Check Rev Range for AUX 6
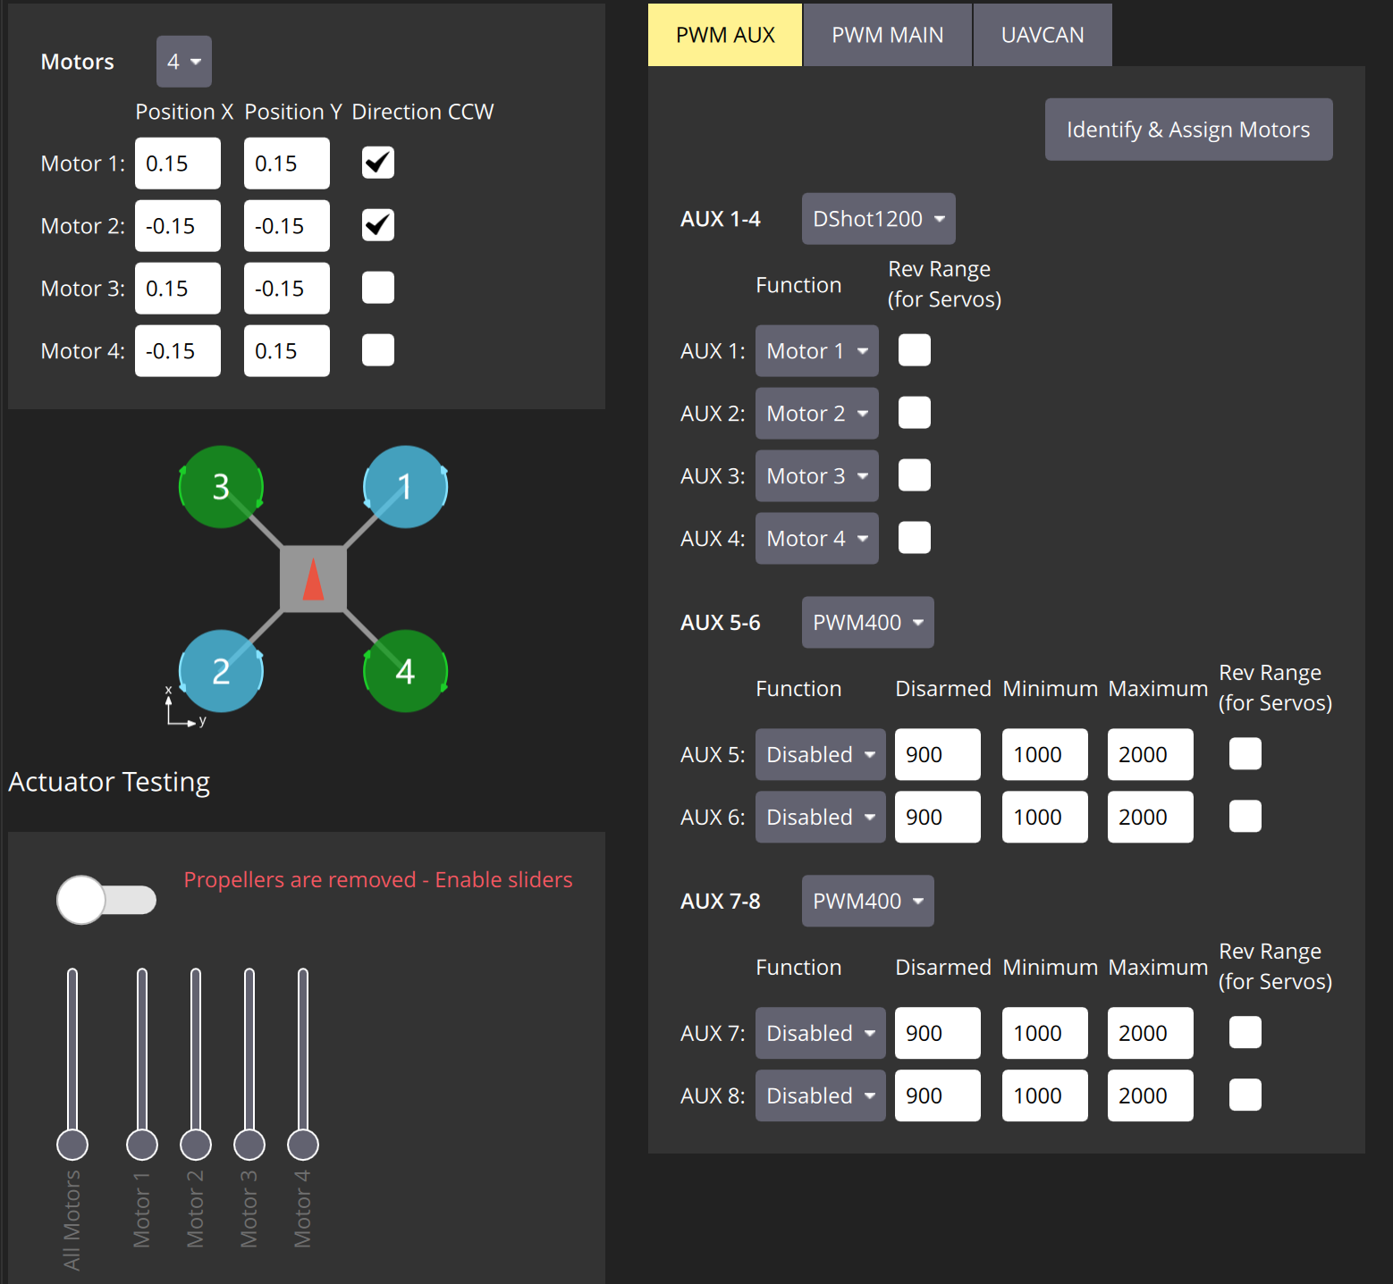The image size is (1393, 1284). [x=1245, y=817]
